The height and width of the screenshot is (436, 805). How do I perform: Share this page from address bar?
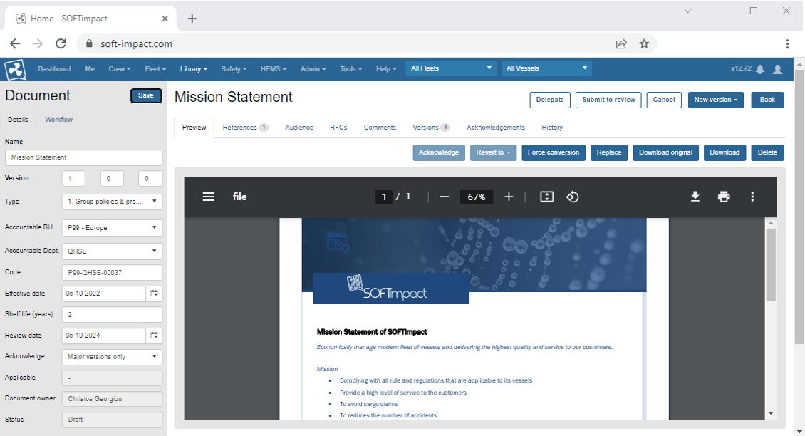[622, 43]
